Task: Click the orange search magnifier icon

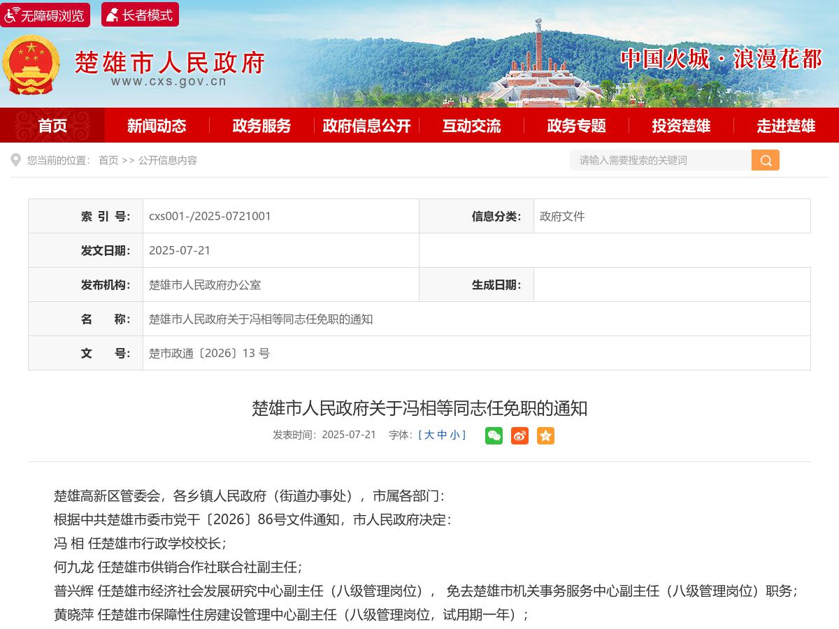Action: (765, 160)
